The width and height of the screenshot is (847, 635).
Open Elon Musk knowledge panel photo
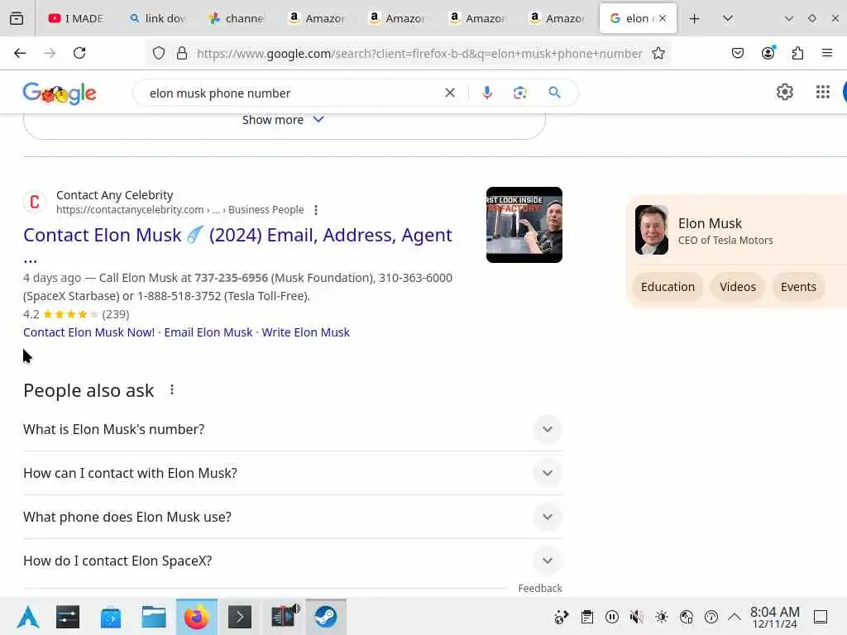[x=652, y=230]
